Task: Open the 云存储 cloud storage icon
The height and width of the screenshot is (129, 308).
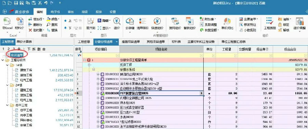Action: point(130,22)
